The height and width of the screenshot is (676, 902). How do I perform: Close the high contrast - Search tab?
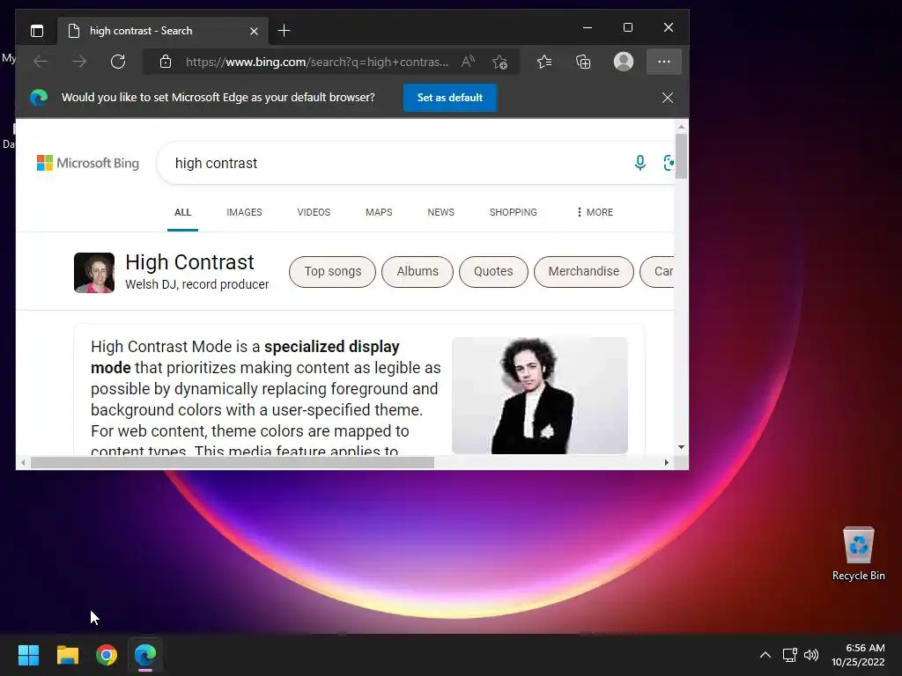(x=254, y=31)
